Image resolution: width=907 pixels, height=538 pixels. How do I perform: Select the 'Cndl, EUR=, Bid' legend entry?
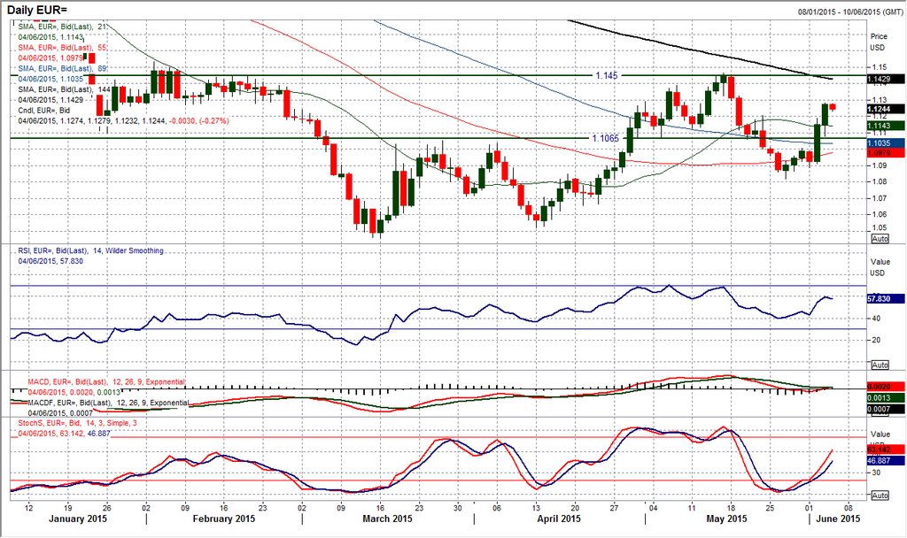click(44, 111)
